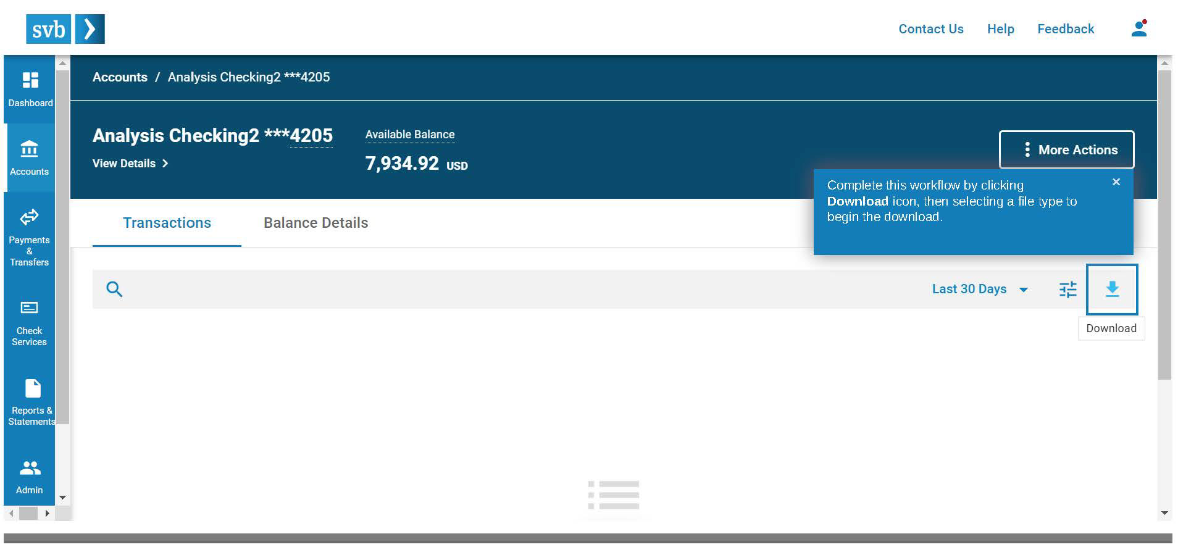The width and height of the screenshot is (1178, 547).
Task: Click main page scroll down arrow
Action: pos(1164,513)
